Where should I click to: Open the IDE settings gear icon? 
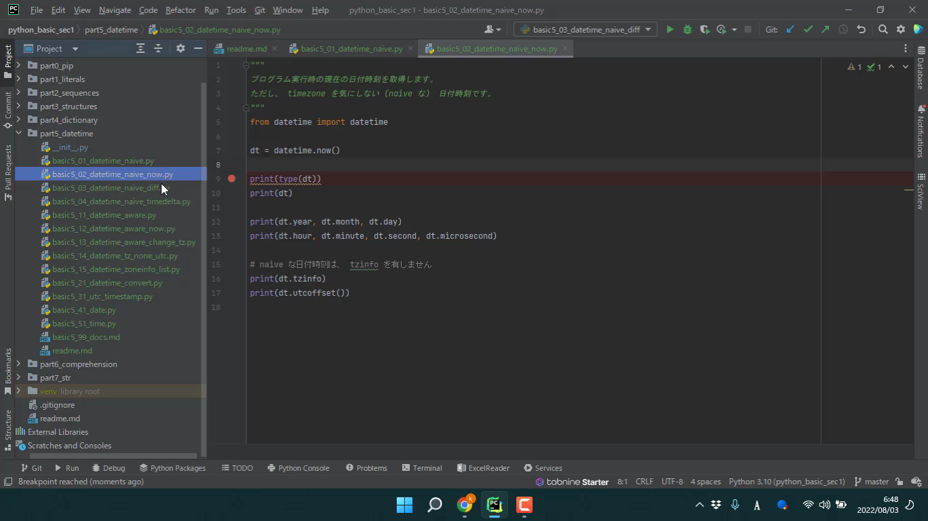pyautogui.click(x=901, y=29)
